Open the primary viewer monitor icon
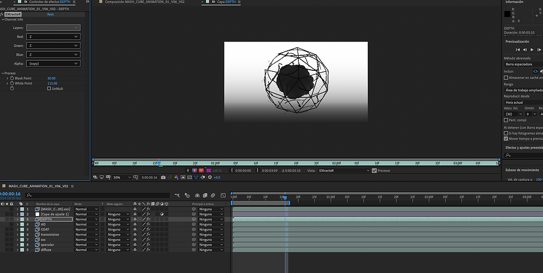The width and height of the screenshot is (543, 273). (101, 177)
